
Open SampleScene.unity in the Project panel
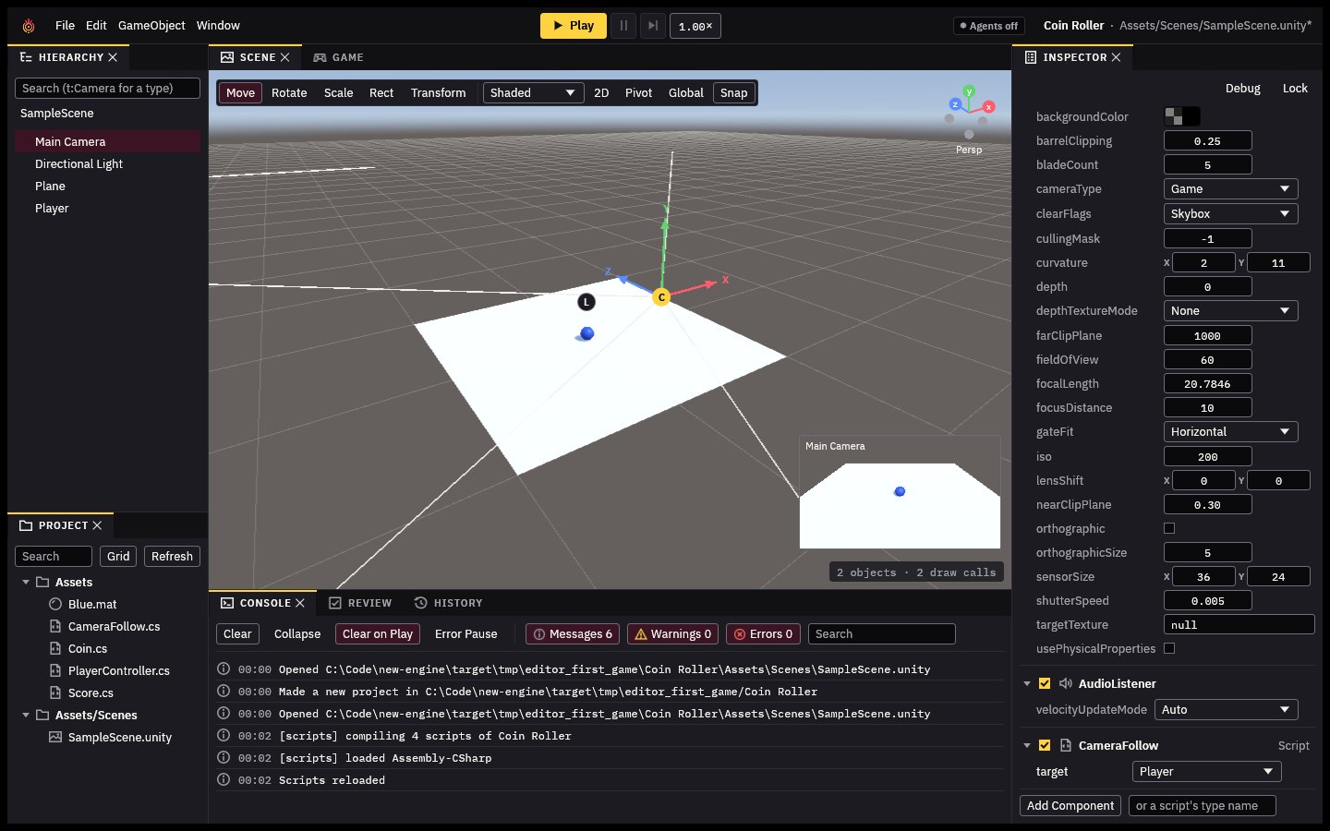pyautogui.click(x=119, y=738)
